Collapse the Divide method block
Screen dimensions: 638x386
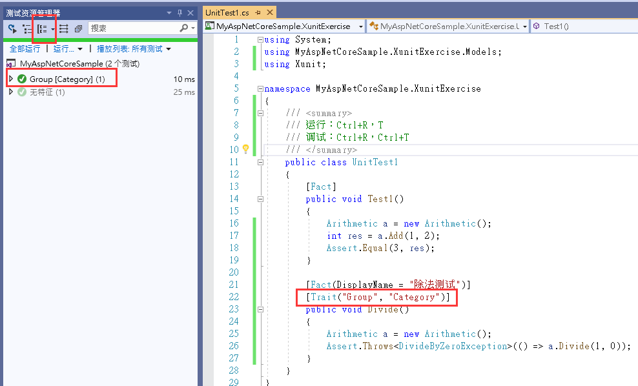coord(260,309)
